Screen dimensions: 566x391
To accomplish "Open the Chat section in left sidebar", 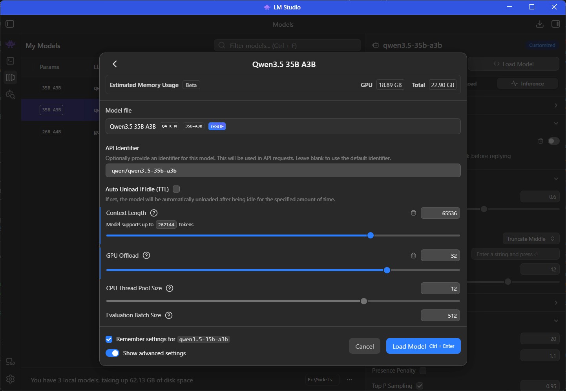I will (11, 44).
